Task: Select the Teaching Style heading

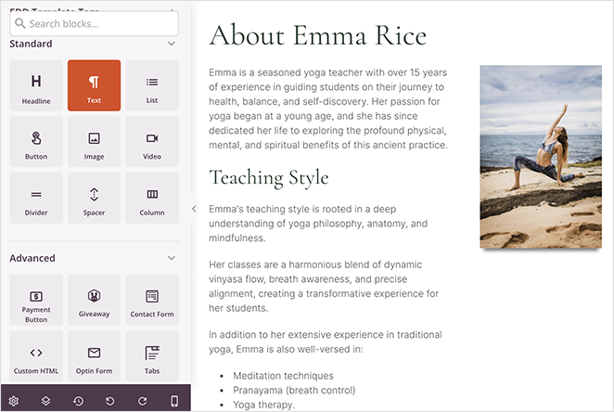Action: point(269,177)
